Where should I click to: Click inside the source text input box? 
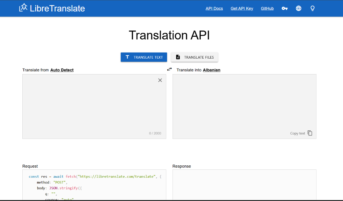pyautogui.click(x=94, y=107)
